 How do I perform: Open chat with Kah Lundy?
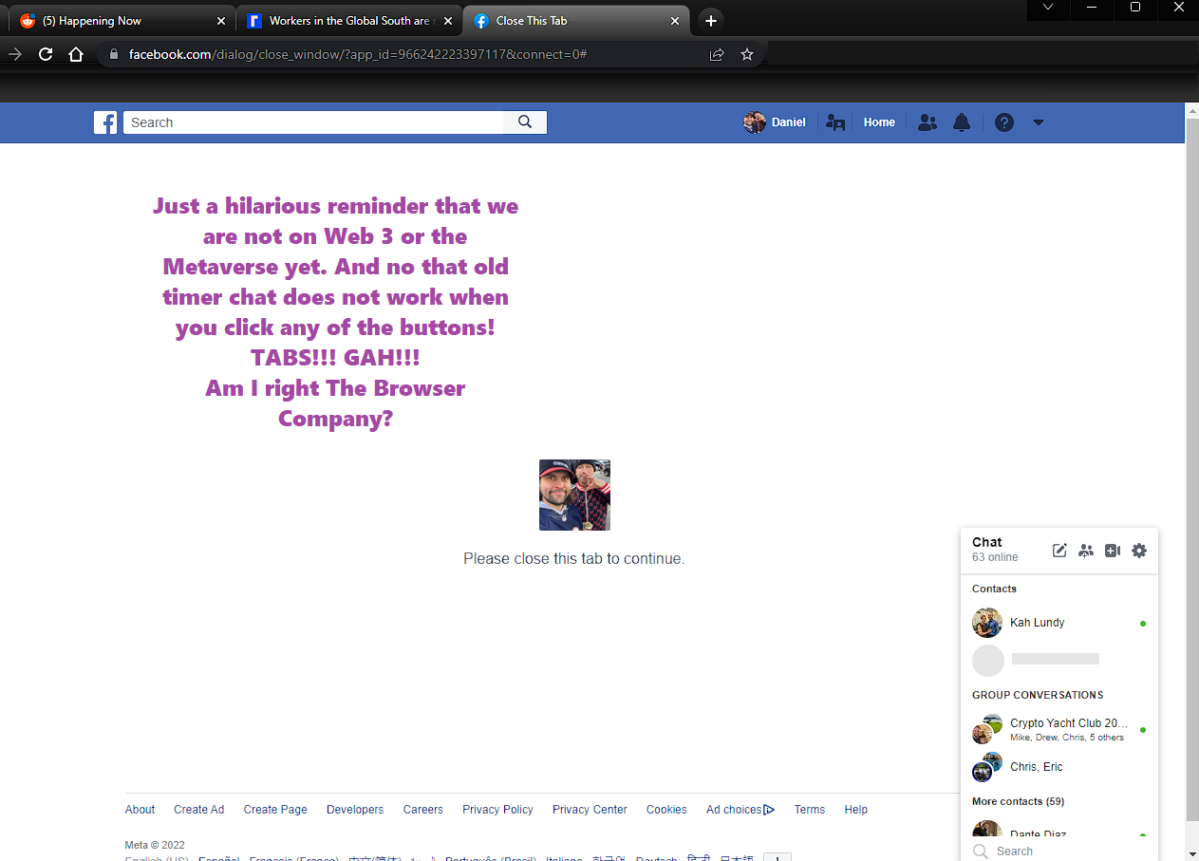pyautogui.click(x=1059, y=623)
